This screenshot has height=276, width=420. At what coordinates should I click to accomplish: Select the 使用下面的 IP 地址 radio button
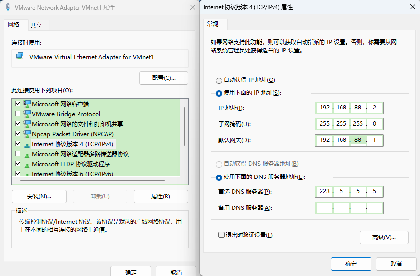point(219,93)
